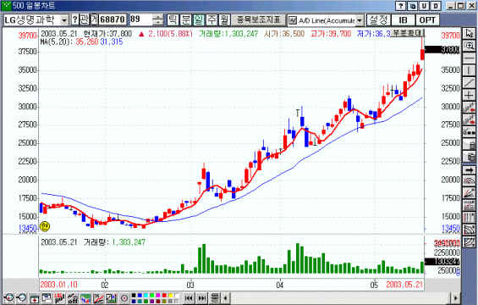
Task: Toggle the 개 button beside stock code
Action: (x=94, y=19)
